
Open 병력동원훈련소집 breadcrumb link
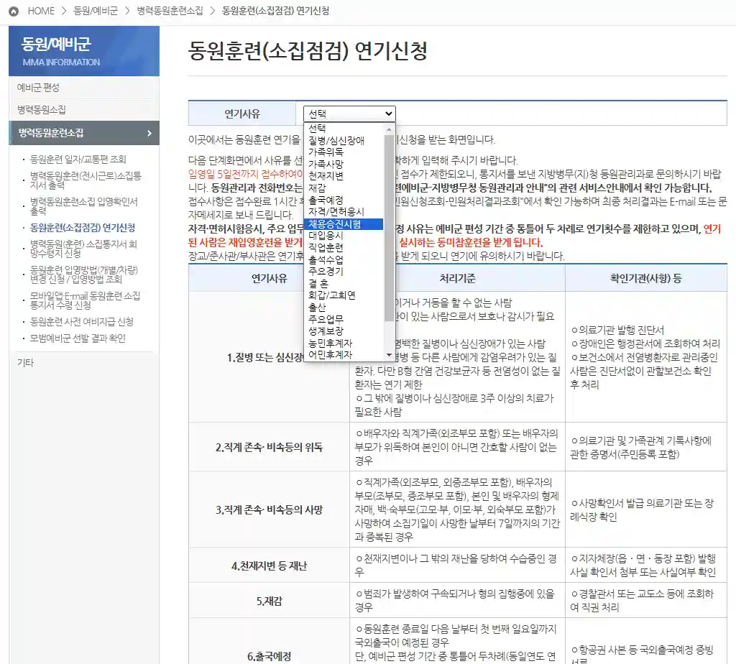170,11
